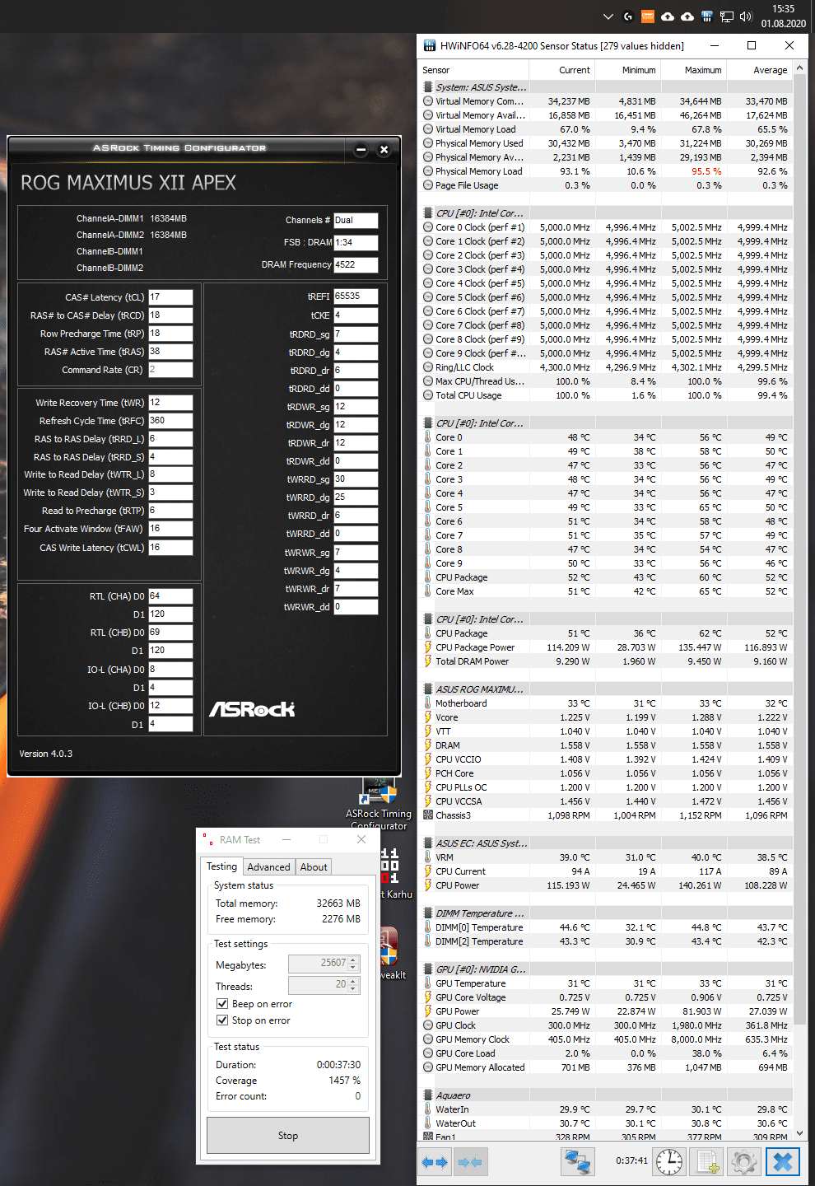
Task: Open Logitech G tray icon
Action: pos(628,16)
